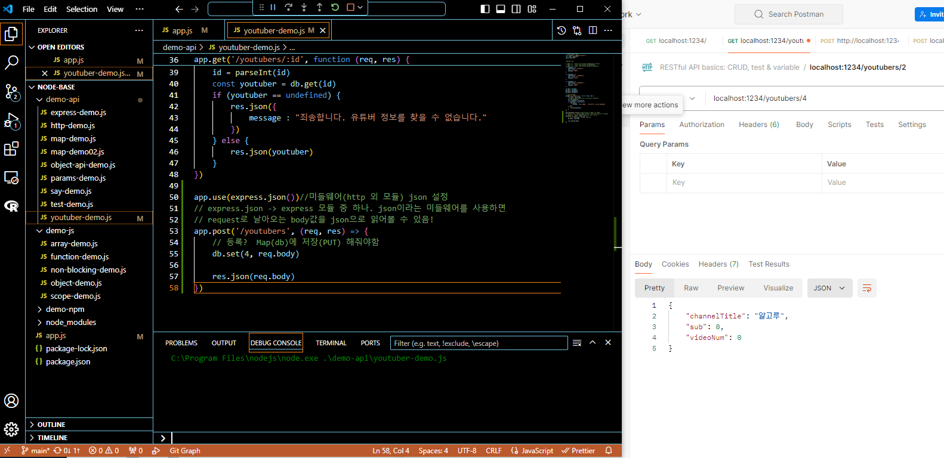Screen dimensions: 944x458
Task: Toggle Postman response line wrap icon
Action: 867,288
